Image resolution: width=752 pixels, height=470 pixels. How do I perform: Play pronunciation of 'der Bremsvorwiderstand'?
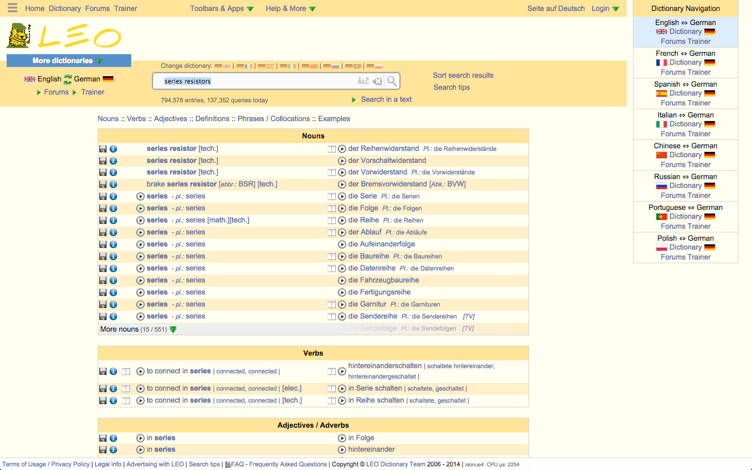coord(342,184)
